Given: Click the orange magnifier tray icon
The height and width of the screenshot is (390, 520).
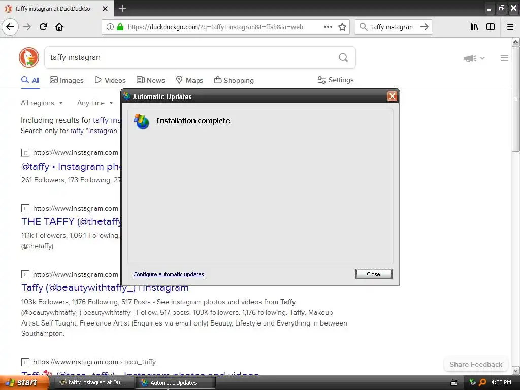Looking at the screenshot, I should [483, 382].
